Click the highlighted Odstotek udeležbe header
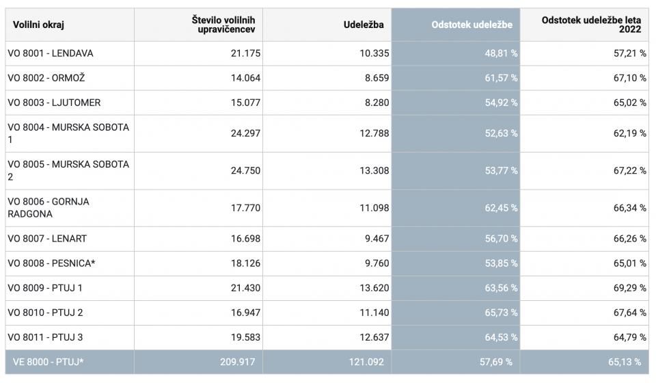 coord(471,25)
